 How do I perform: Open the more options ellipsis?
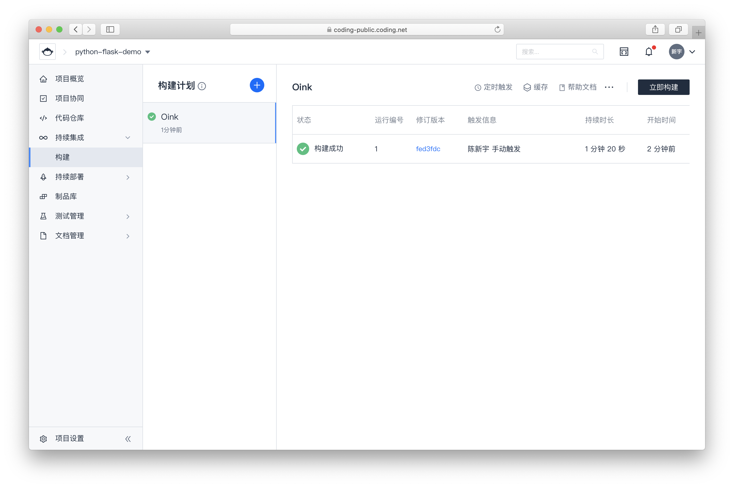[609, 87]
